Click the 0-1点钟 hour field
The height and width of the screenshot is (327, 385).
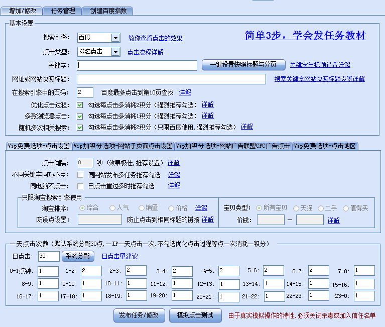click(48, 271)
